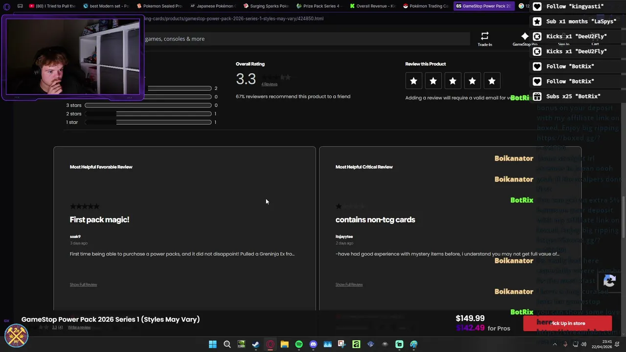Click the 'Write a review' link
This screenshot has height=352, width=626.
pos(79,328)
